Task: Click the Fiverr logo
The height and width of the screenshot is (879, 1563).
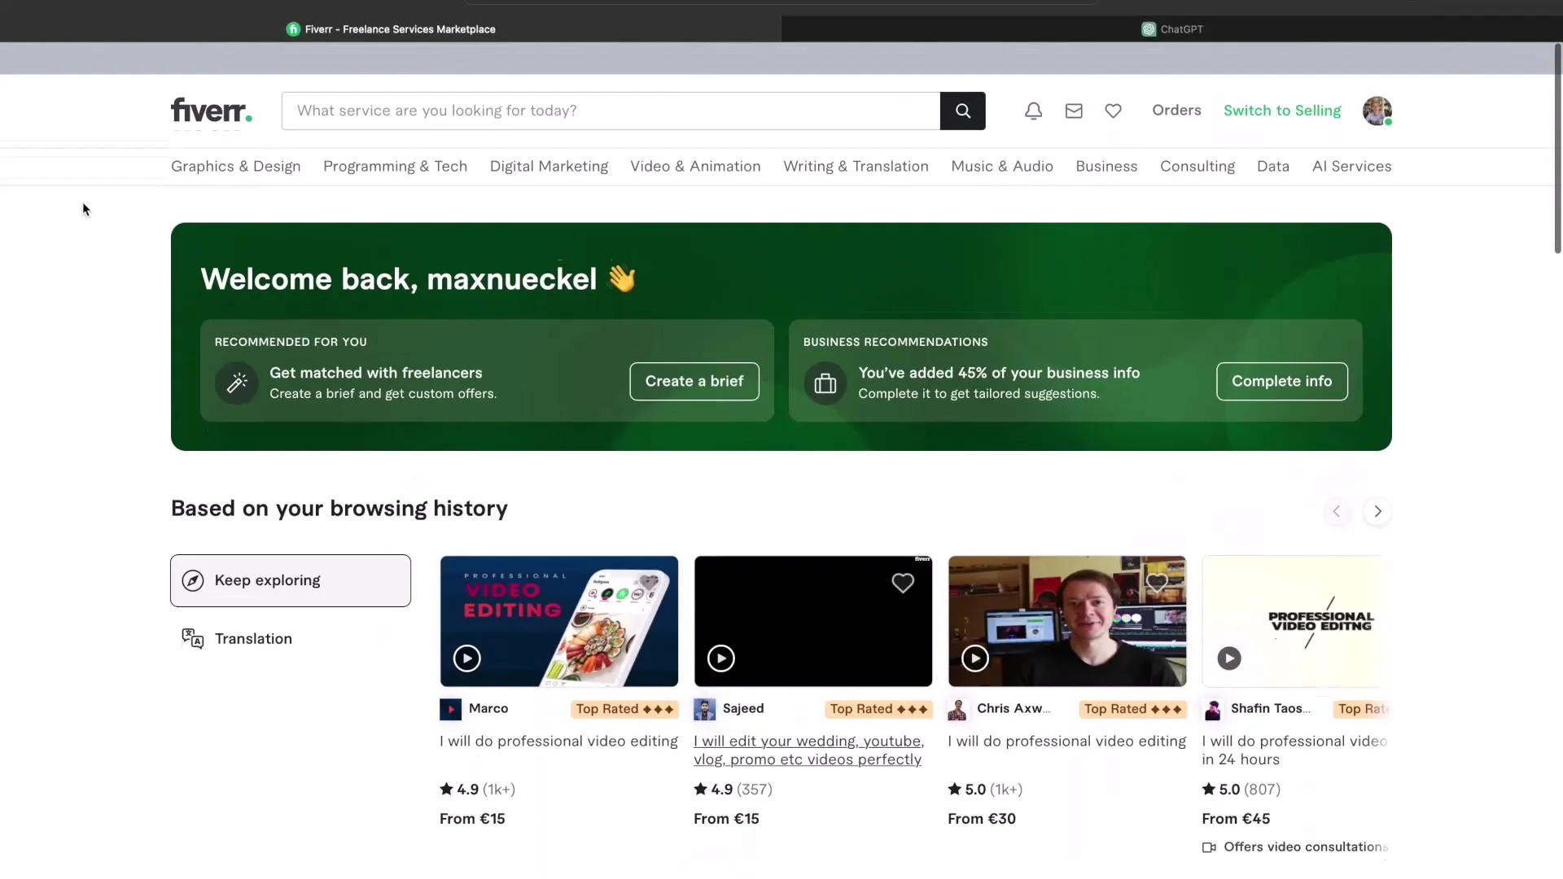Action: pyautogui.click(x=212, y=111)
